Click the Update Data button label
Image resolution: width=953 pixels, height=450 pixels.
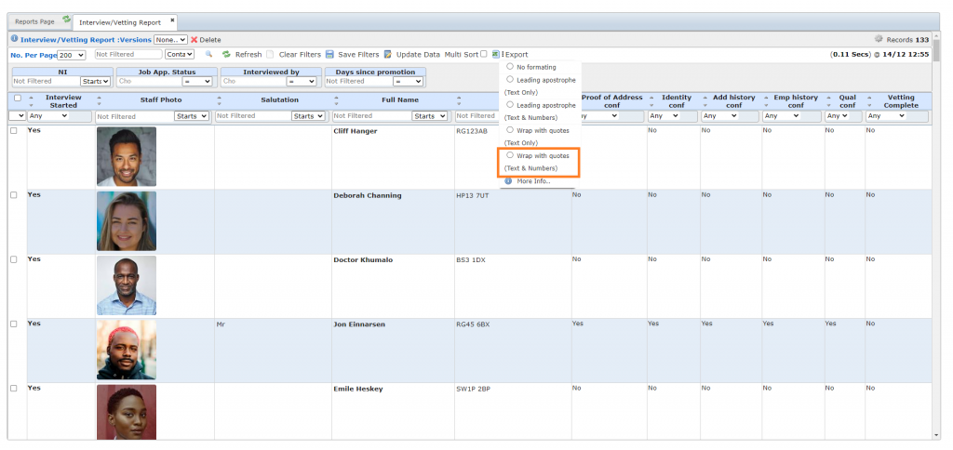(418, 55)
